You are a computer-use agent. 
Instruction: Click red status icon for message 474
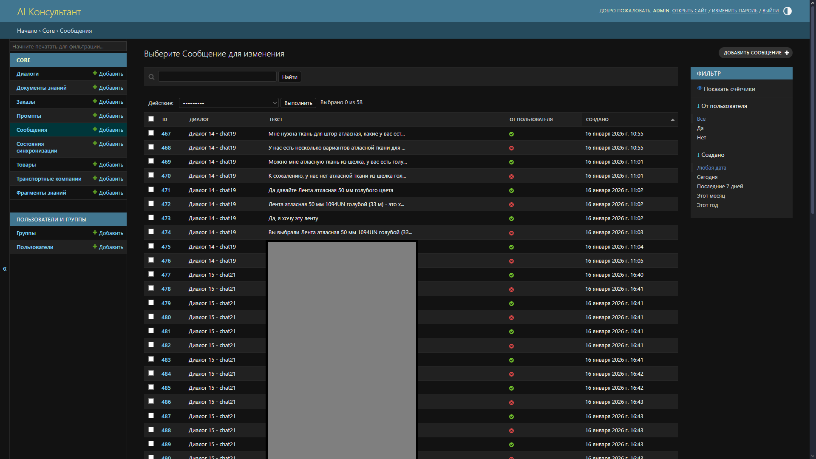pyautogui.click(x=511, y=233)
